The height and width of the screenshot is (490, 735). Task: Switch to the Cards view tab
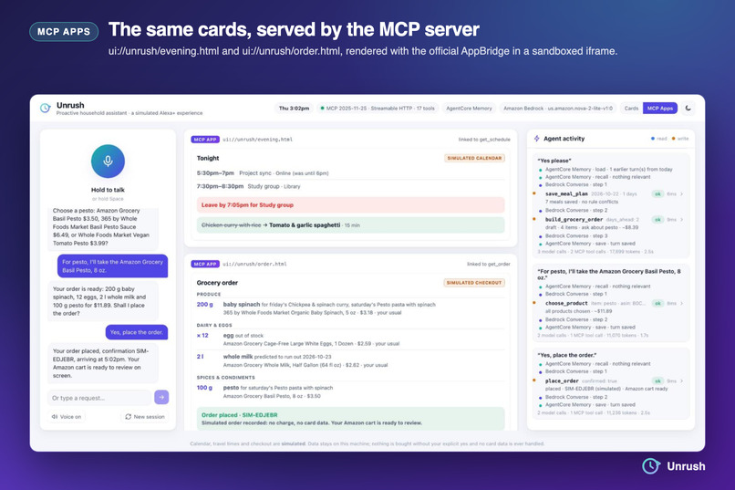(631, 109)
